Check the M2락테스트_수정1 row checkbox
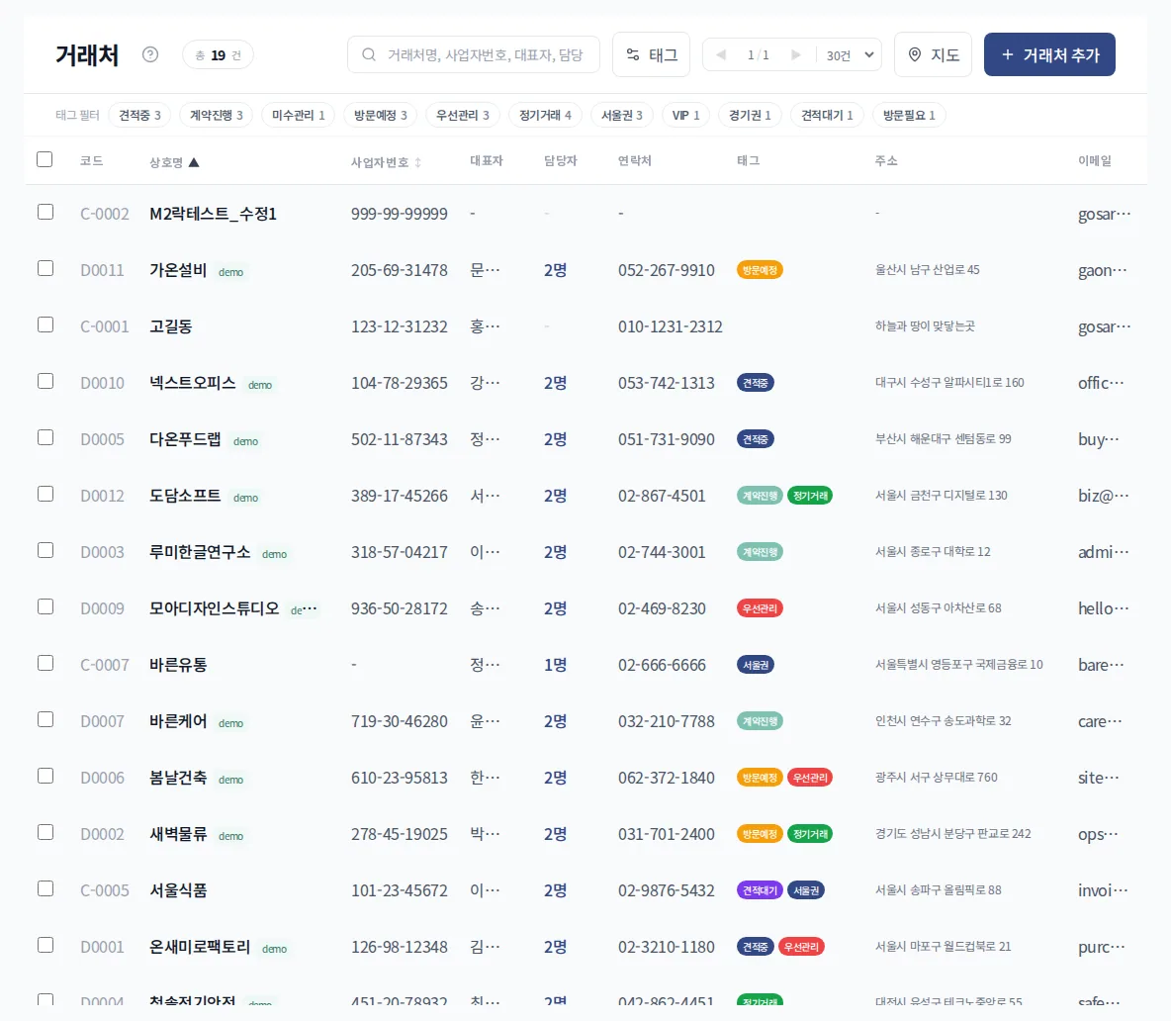 tap(45, 212)
